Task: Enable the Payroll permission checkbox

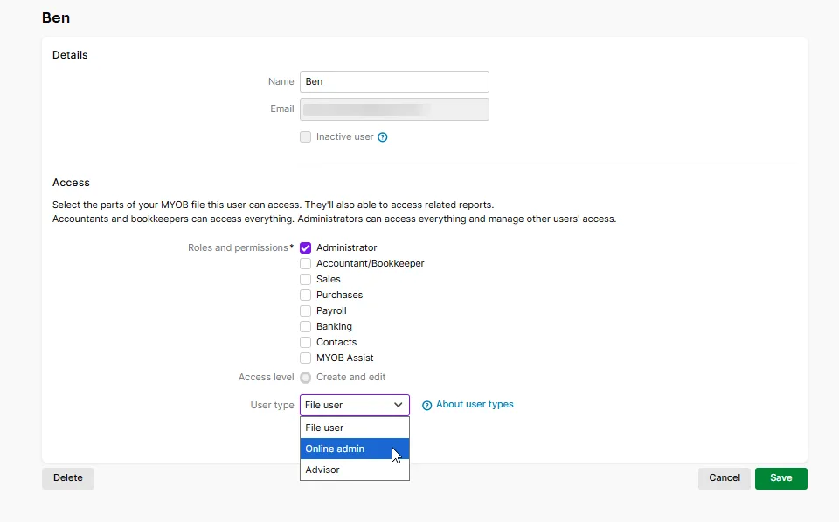Action: [306, 310]
